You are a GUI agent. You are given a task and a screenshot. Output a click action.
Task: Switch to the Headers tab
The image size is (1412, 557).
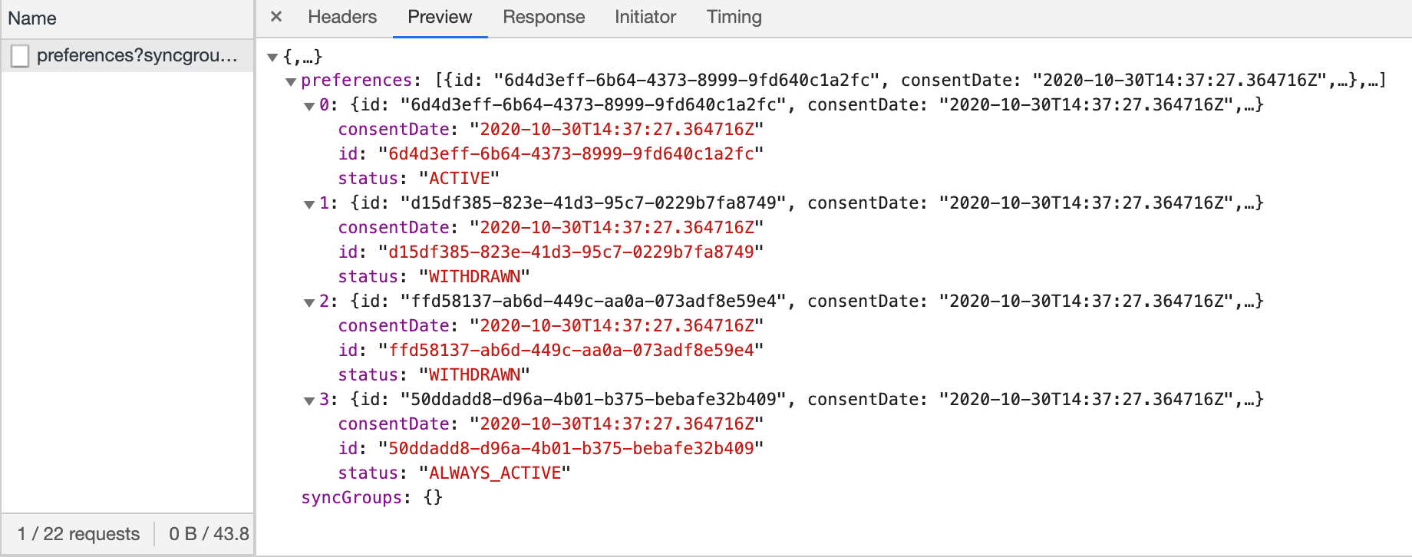pos(342,17)
